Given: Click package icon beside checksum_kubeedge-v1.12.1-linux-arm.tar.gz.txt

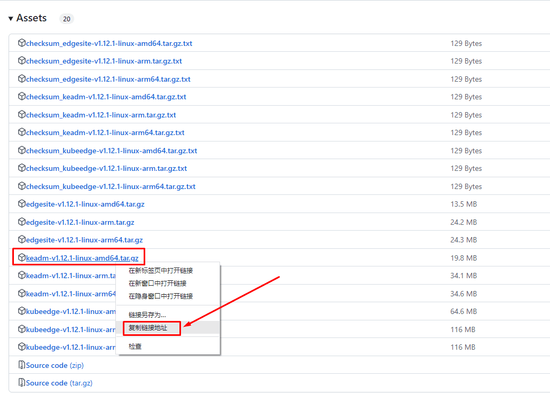Looking at the screenshot, I should coord(22,168).
